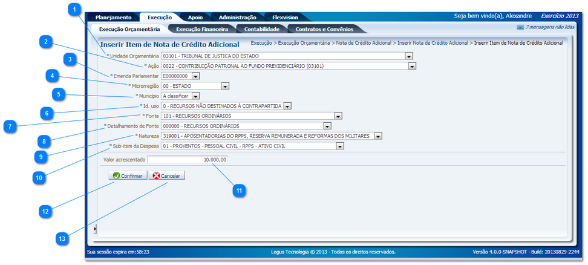Open the Município dropdown
The width and height of the screenshot is (588, 265).
tap(195, 96)
